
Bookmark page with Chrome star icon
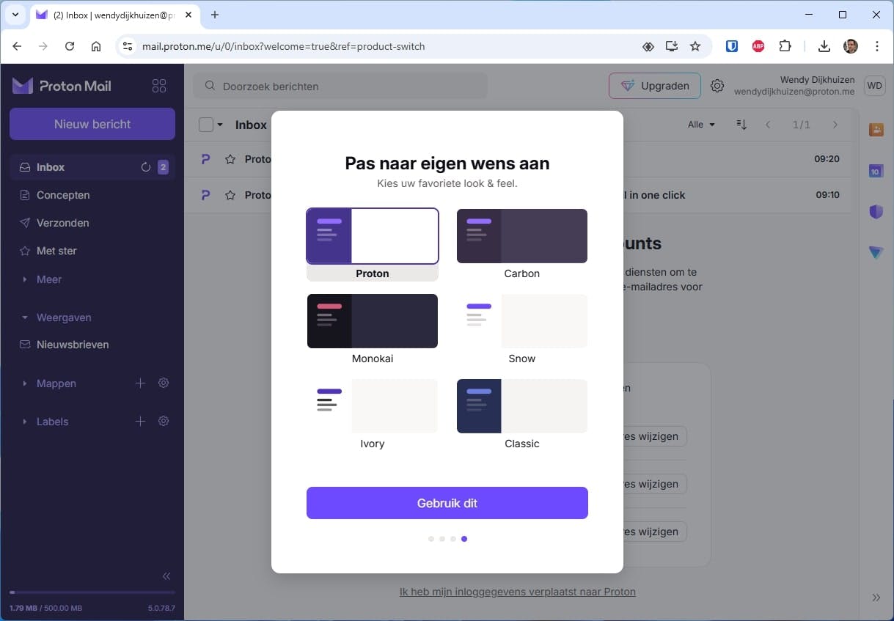click(x=695, y=46)
